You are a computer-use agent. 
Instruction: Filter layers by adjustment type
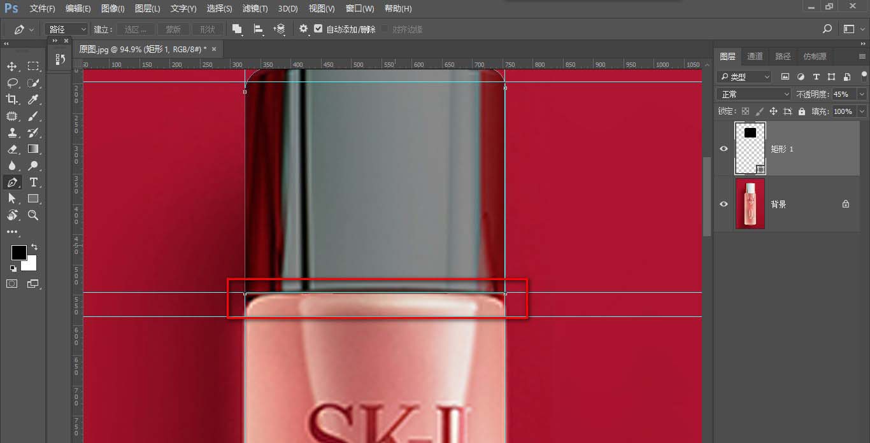[801, 77]
